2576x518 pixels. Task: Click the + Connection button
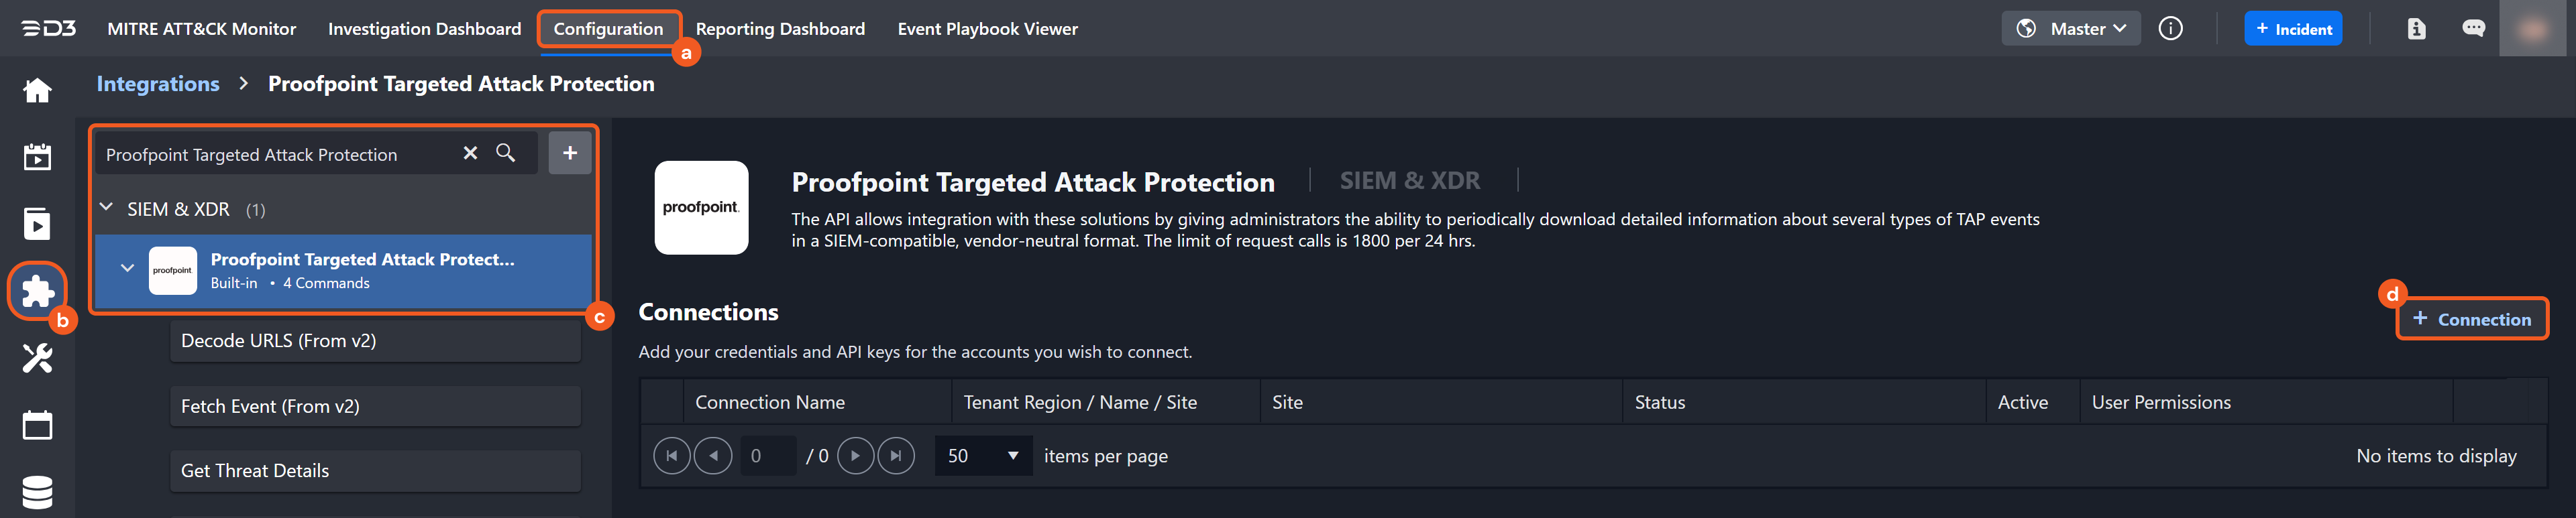coord(2472,318)
